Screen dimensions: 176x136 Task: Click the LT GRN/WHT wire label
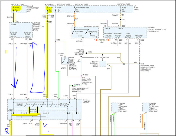coord(9,125)
